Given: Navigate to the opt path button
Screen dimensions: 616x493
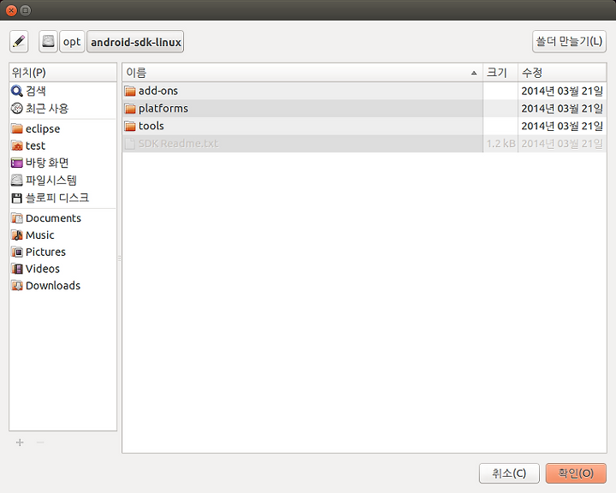Looking at the screenshot, I should pos(72,41).
